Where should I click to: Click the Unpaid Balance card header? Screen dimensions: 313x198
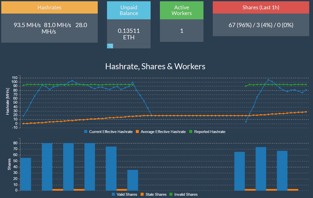click(129, 10)
